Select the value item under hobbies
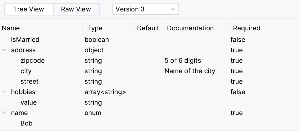 28,102
